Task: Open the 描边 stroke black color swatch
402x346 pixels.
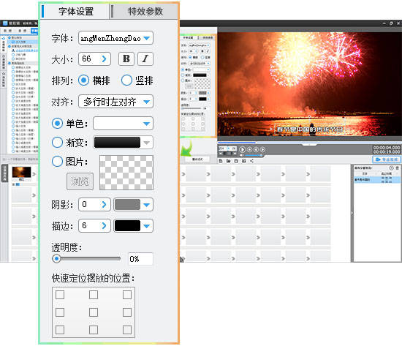Action: pyautogui.click(x=133, y=226)
